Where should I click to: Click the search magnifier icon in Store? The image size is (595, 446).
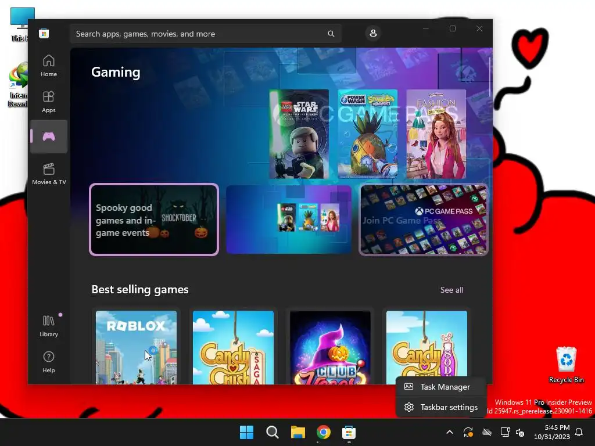point(331,34)
